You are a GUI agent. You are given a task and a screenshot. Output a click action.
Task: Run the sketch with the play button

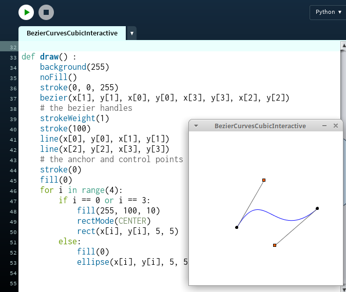coord(26,12)
